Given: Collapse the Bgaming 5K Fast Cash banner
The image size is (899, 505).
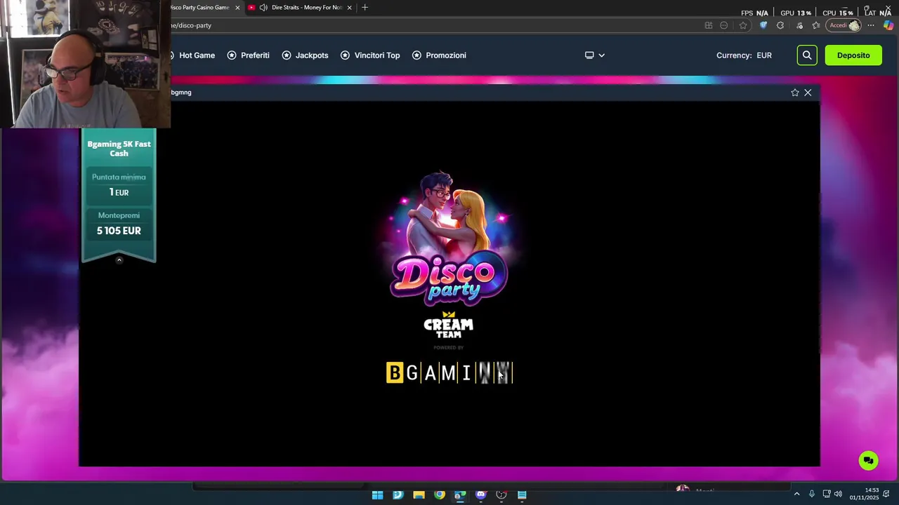Looking at the screenshot, I should click(x=119, y=260).
